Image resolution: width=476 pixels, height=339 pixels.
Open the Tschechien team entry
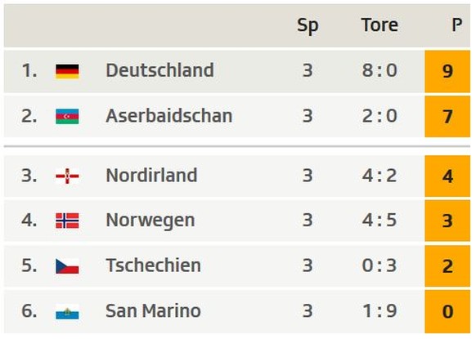click(x=153, y=265)
